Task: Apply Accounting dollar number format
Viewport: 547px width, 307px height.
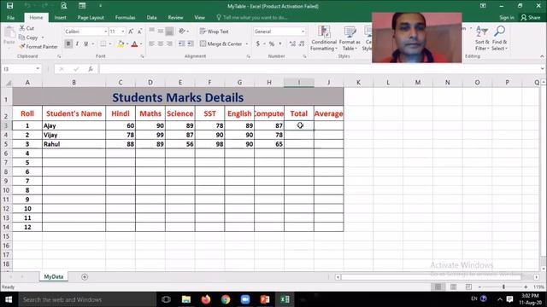Action: pos(258,43)
